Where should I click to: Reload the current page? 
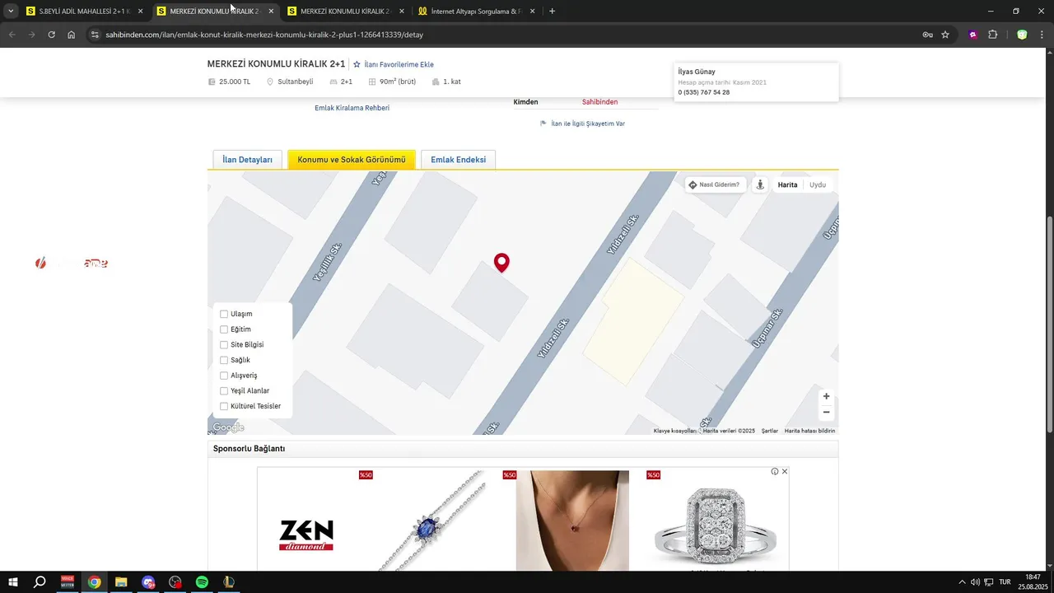tap(51, 35)
